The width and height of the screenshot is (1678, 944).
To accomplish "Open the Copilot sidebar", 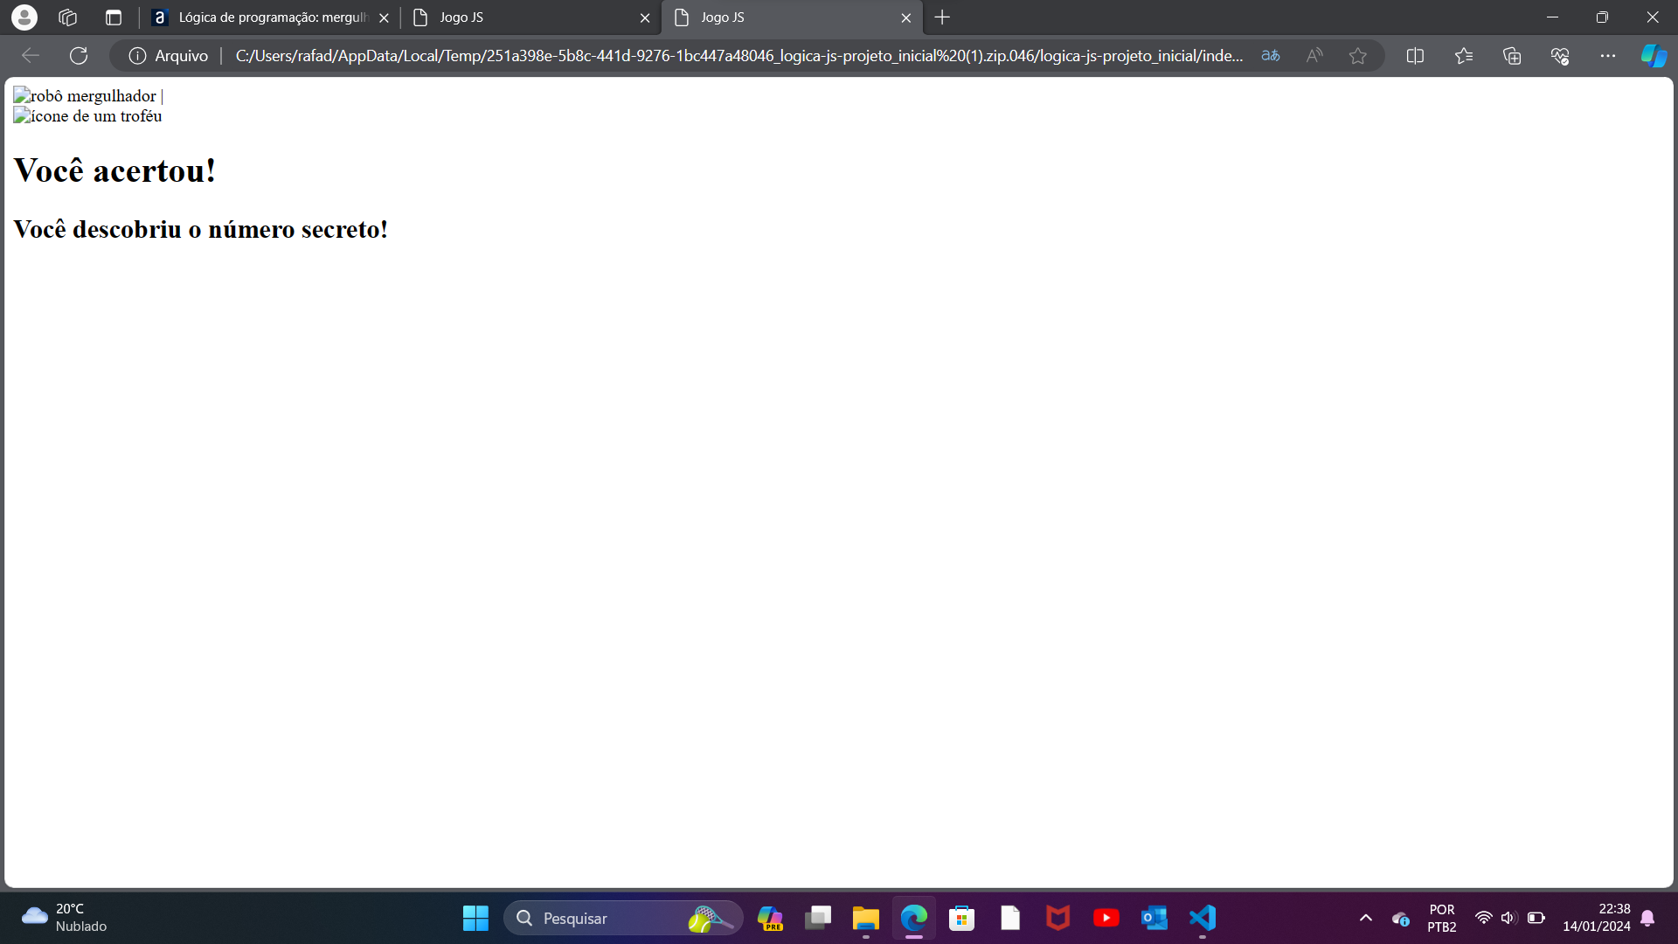I will pyautogui.click(x=1654, y=56).
